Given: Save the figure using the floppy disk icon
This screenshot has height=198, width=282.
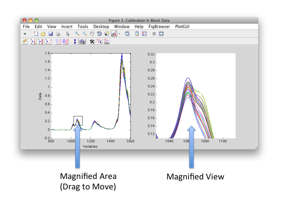Looking at the screenshot, I should tap(50, 34).
